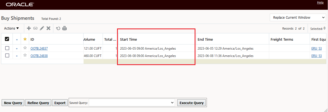The width and height of the screenshot is (328, 112).
Task: Open the Help link
Action: pos(320,2)
